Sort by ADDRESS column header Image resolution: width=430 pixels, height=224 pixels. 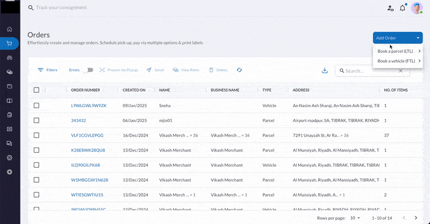(301, 90)
